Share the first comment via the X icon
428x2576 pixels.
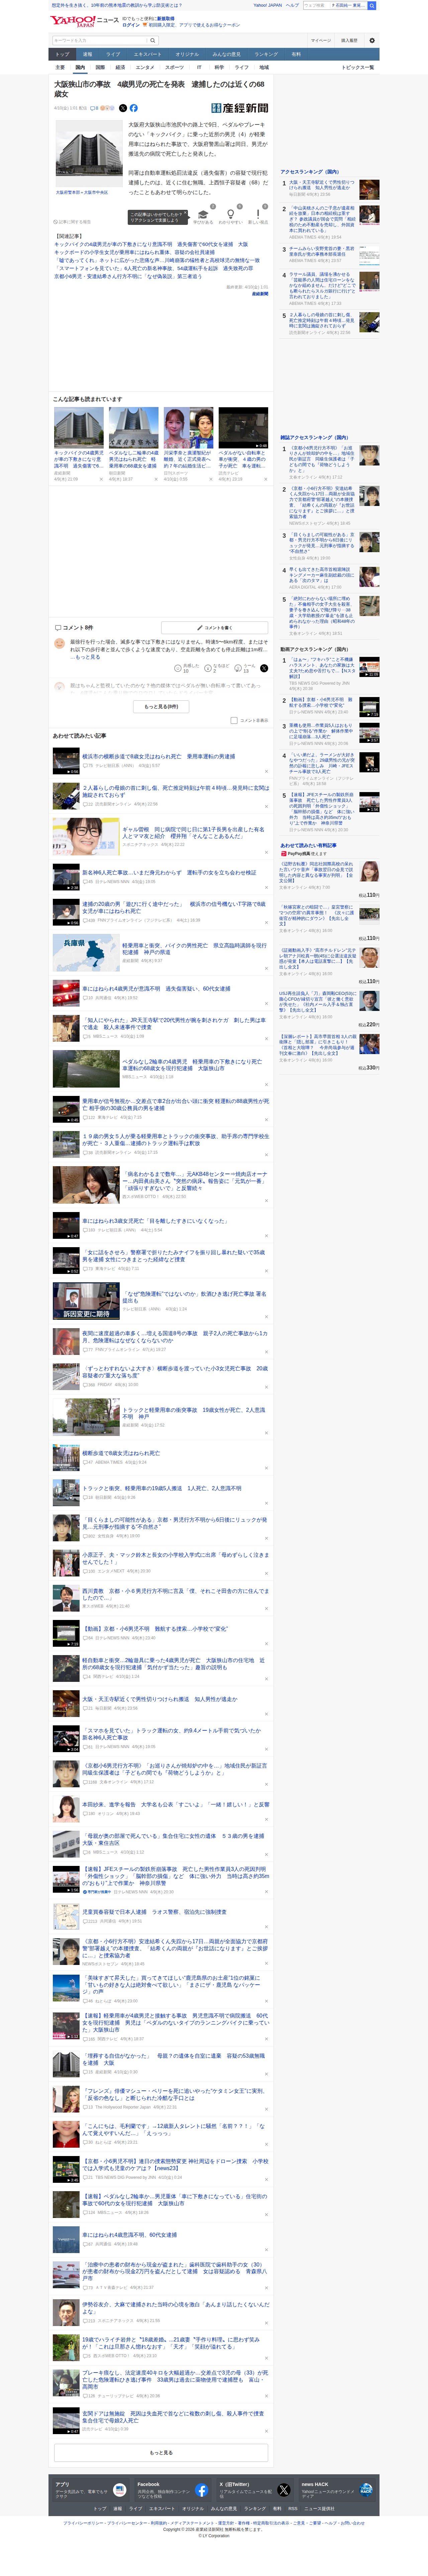(264, 668)
